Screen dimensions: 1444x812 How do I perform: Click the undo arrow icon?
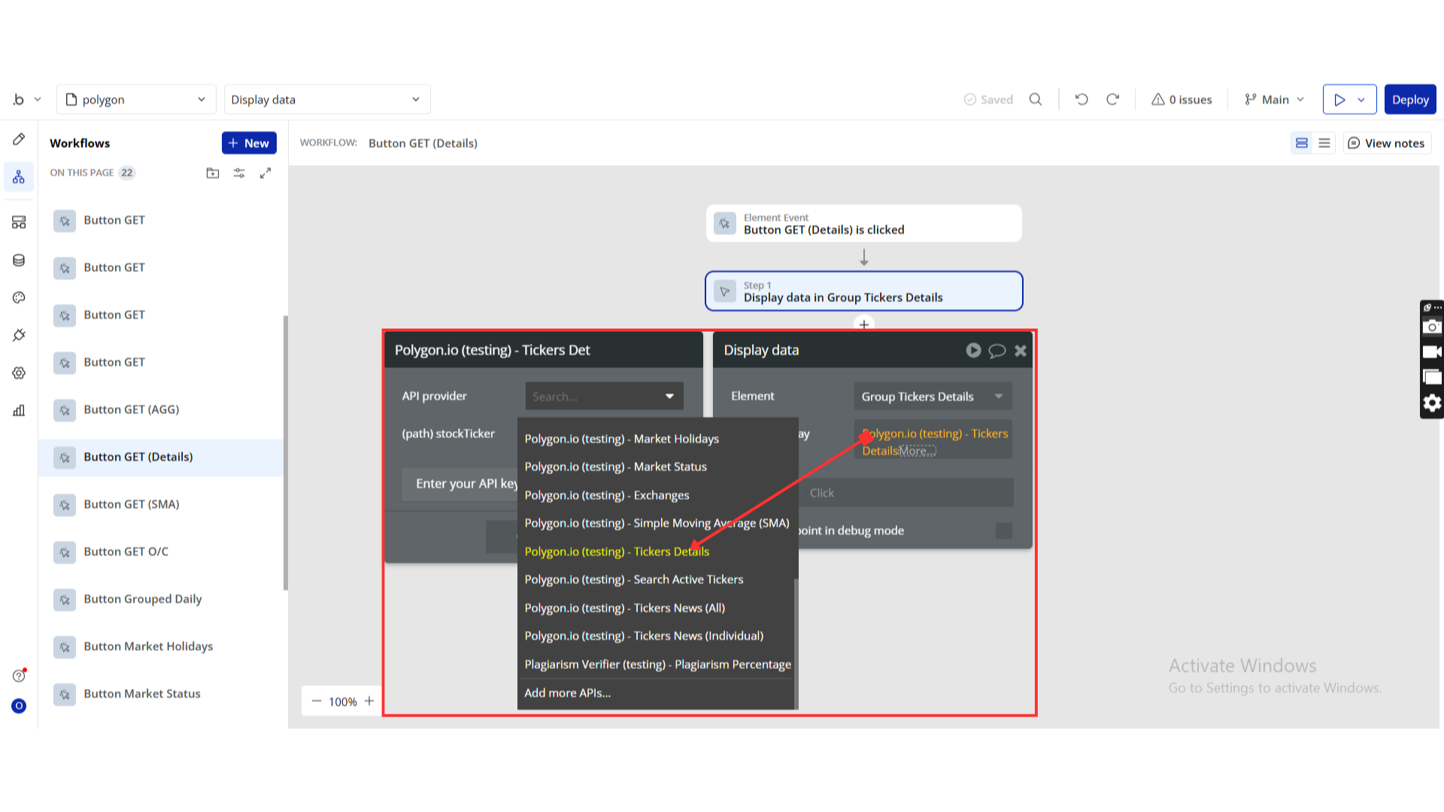1081,99
